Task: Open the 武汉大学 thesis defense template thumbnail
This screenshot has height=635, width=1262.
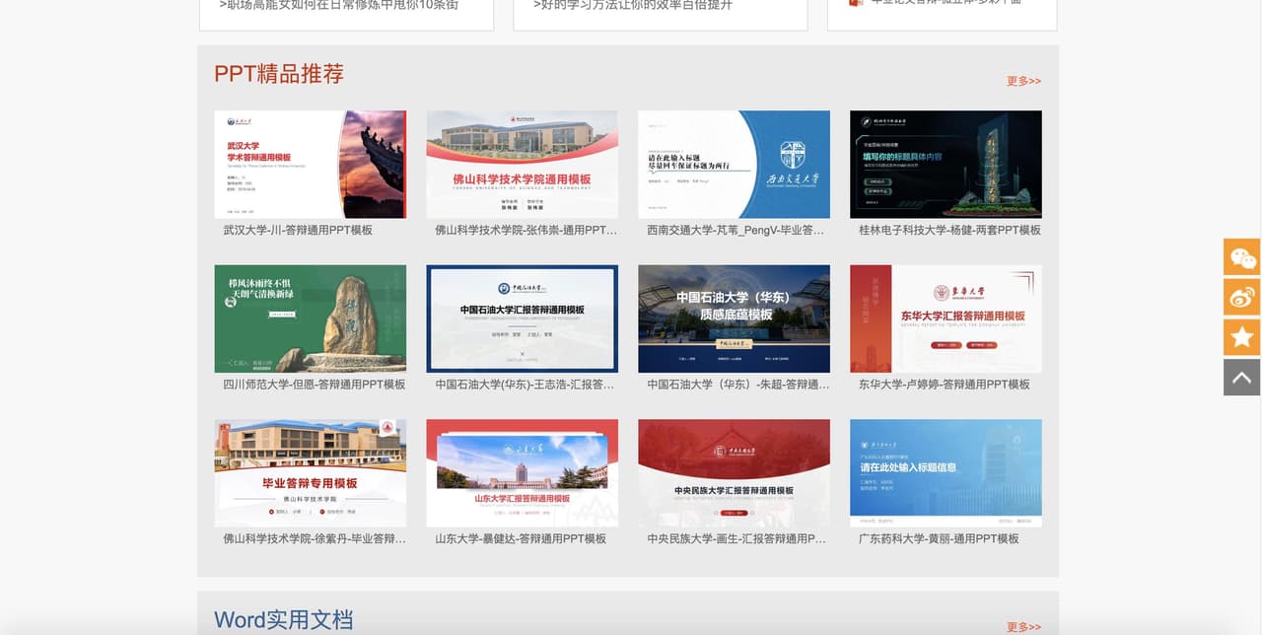Action: pos(311,164)
